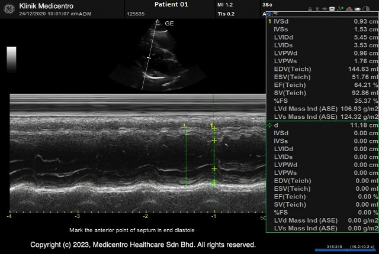
Task: Click the TIs 0.2 indicator
Action: point(226,14)
